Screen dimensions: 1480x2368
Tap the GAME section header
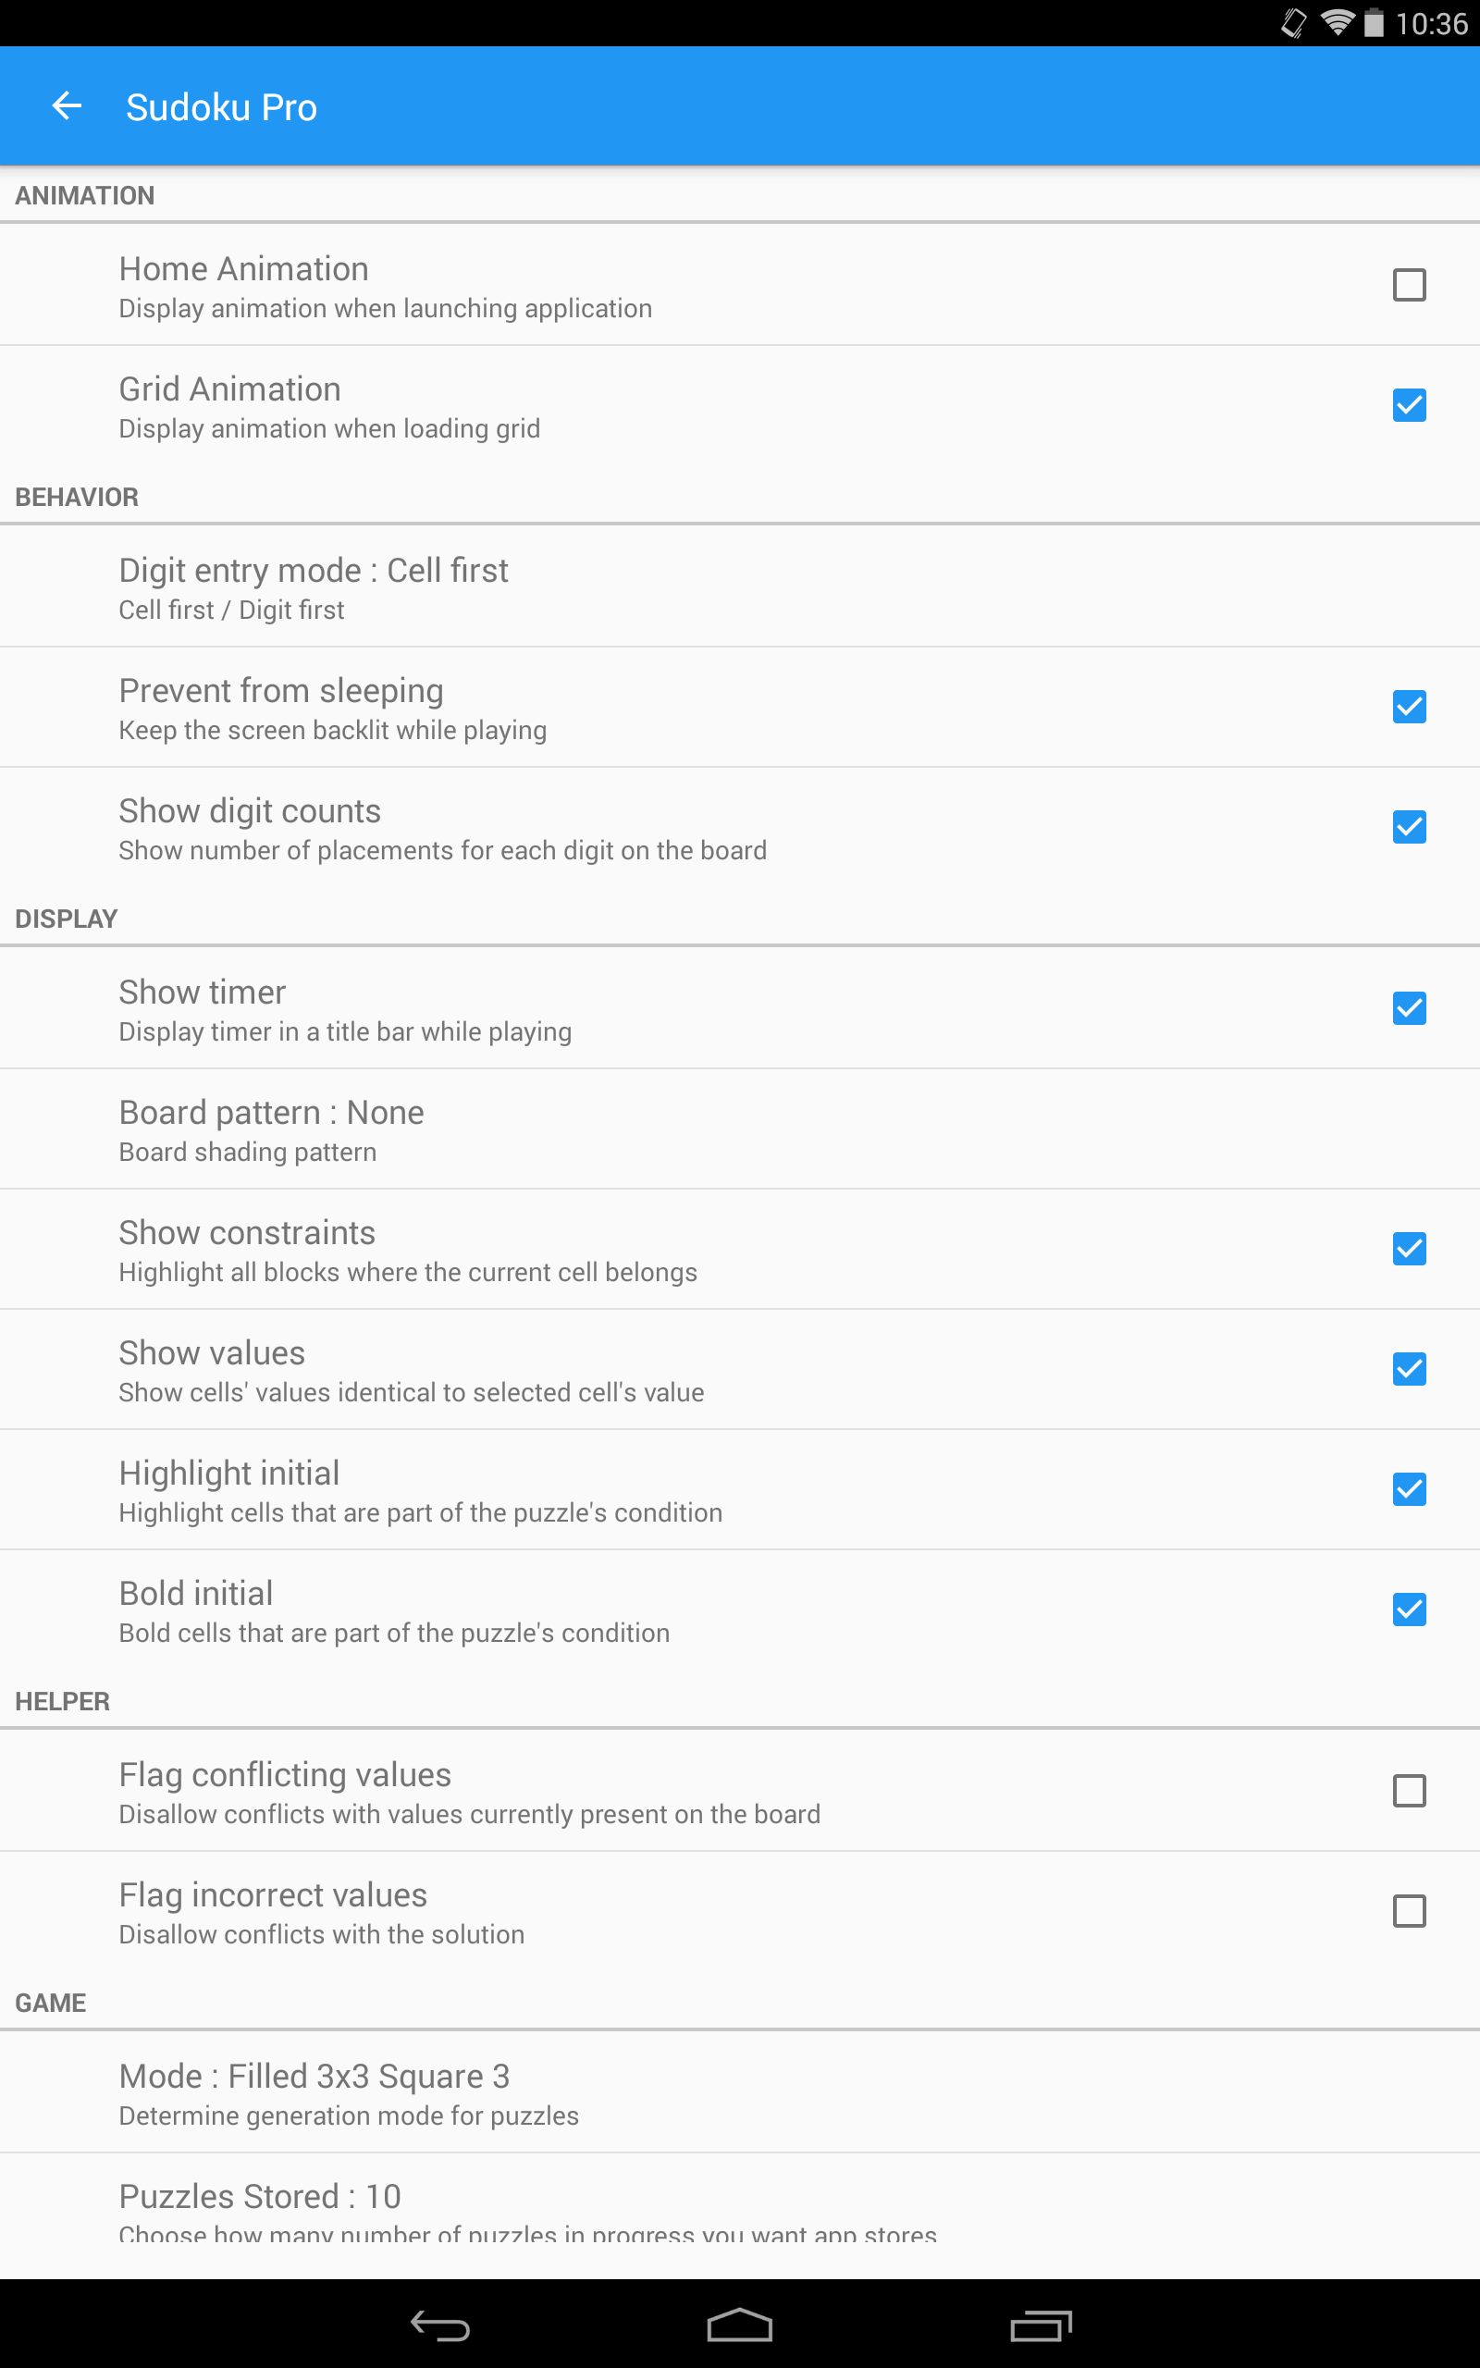pos(51,2003)
